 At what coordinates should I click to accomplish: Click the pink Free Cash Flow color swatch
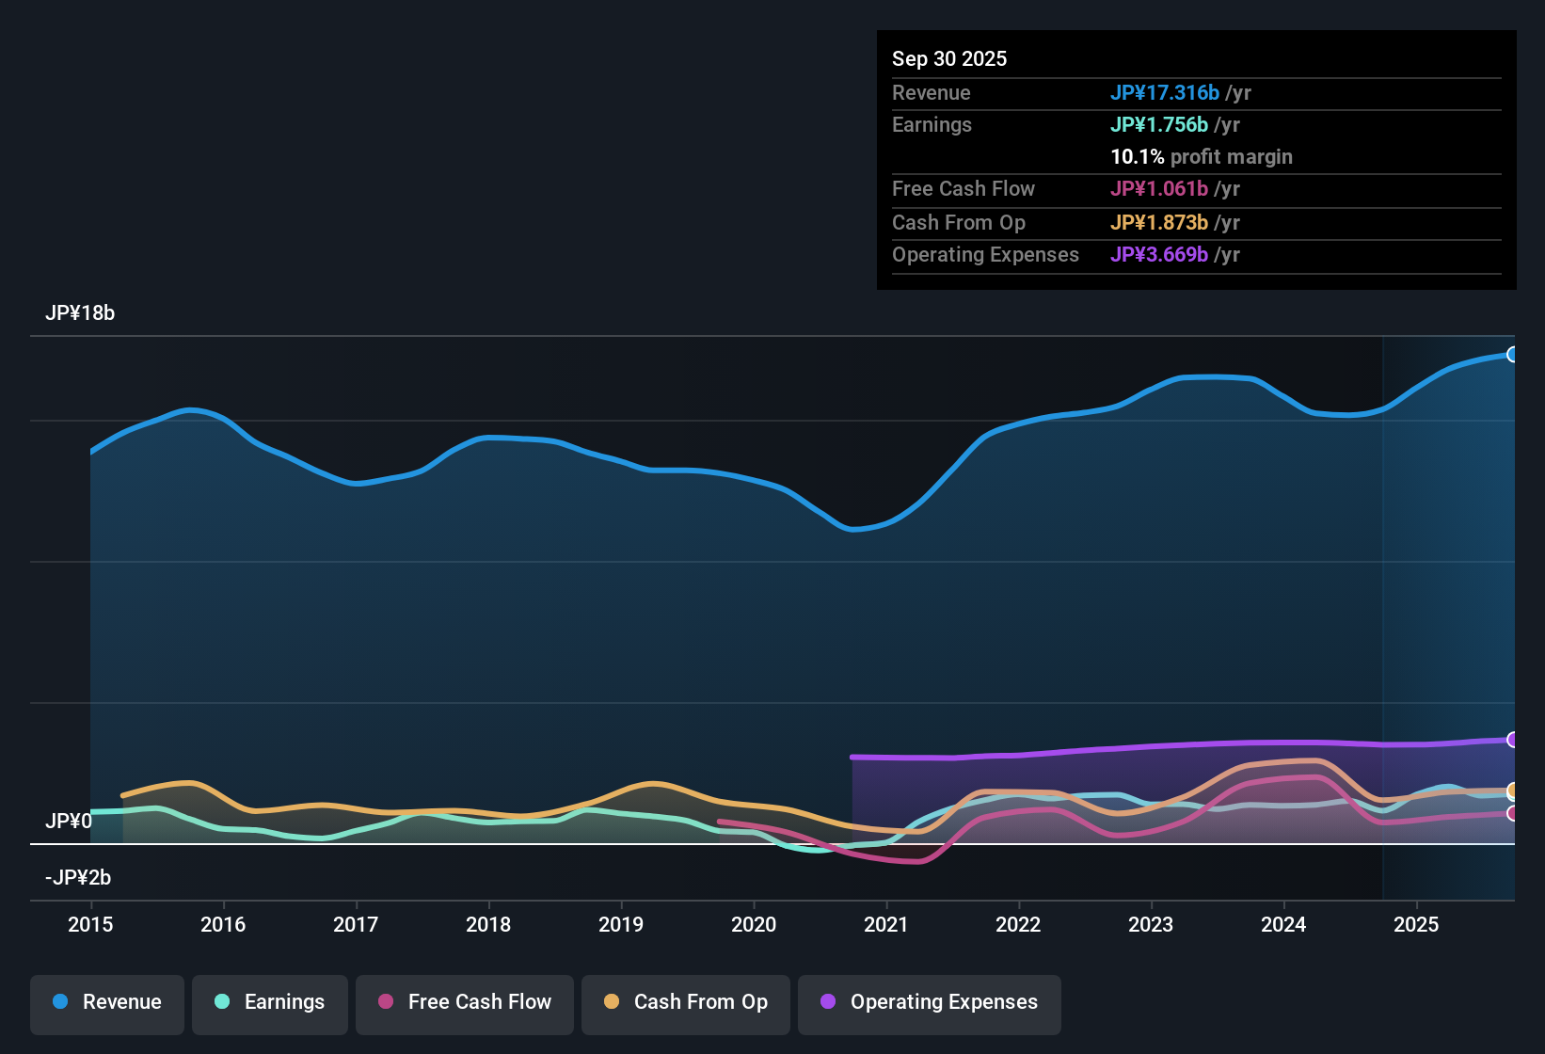[x=384, y=1003]
